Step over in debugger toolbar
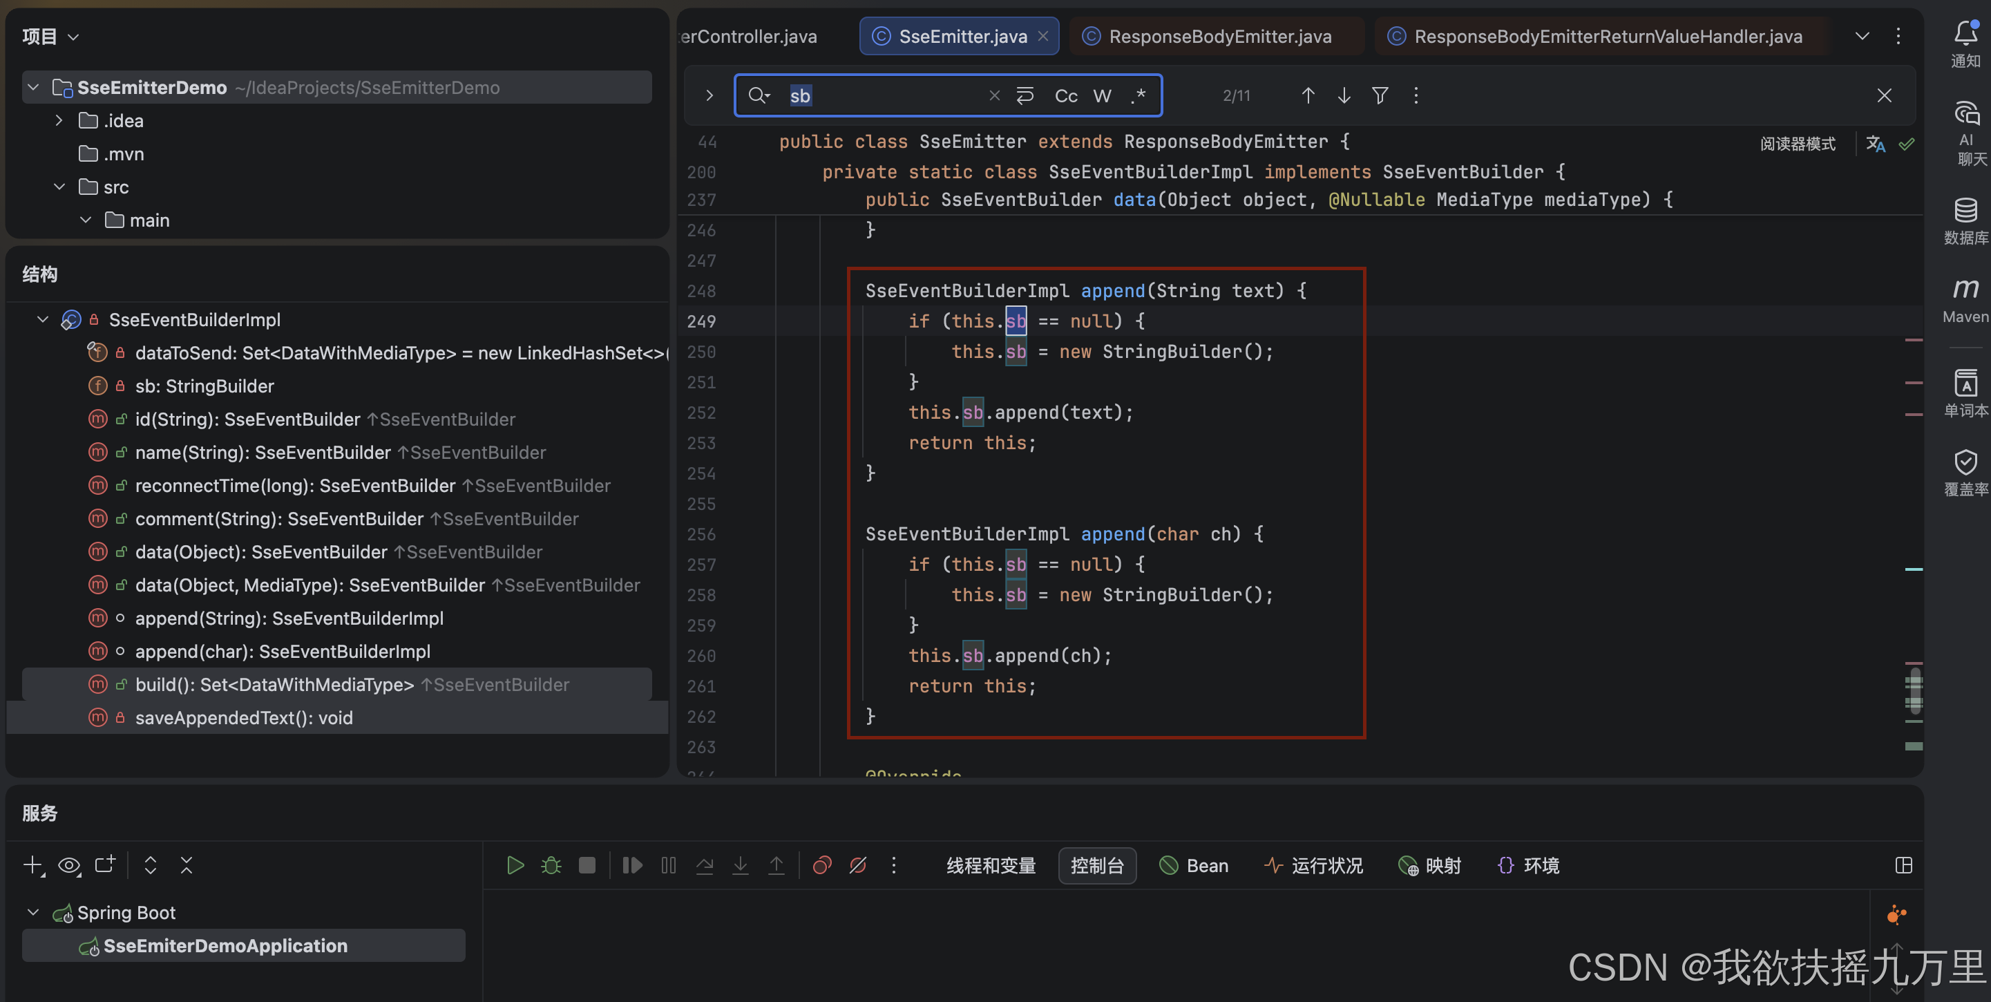 click(704, 865)
